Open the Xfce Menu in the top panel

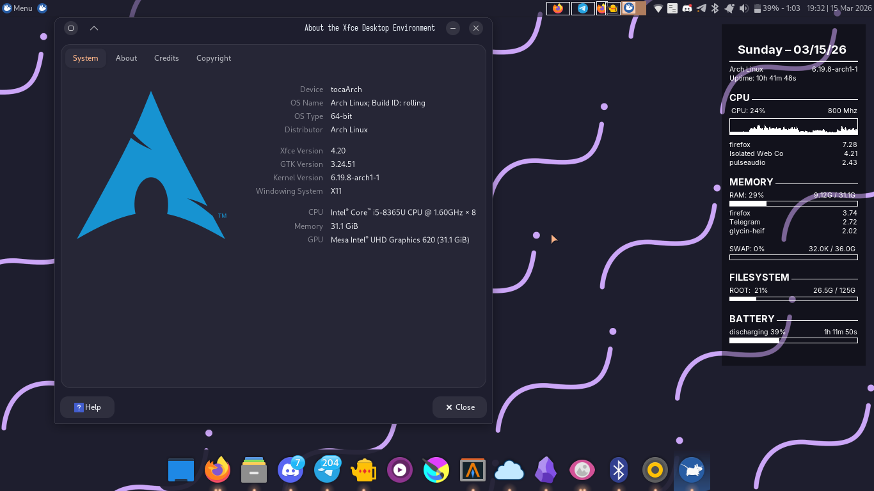pos(17,8)
